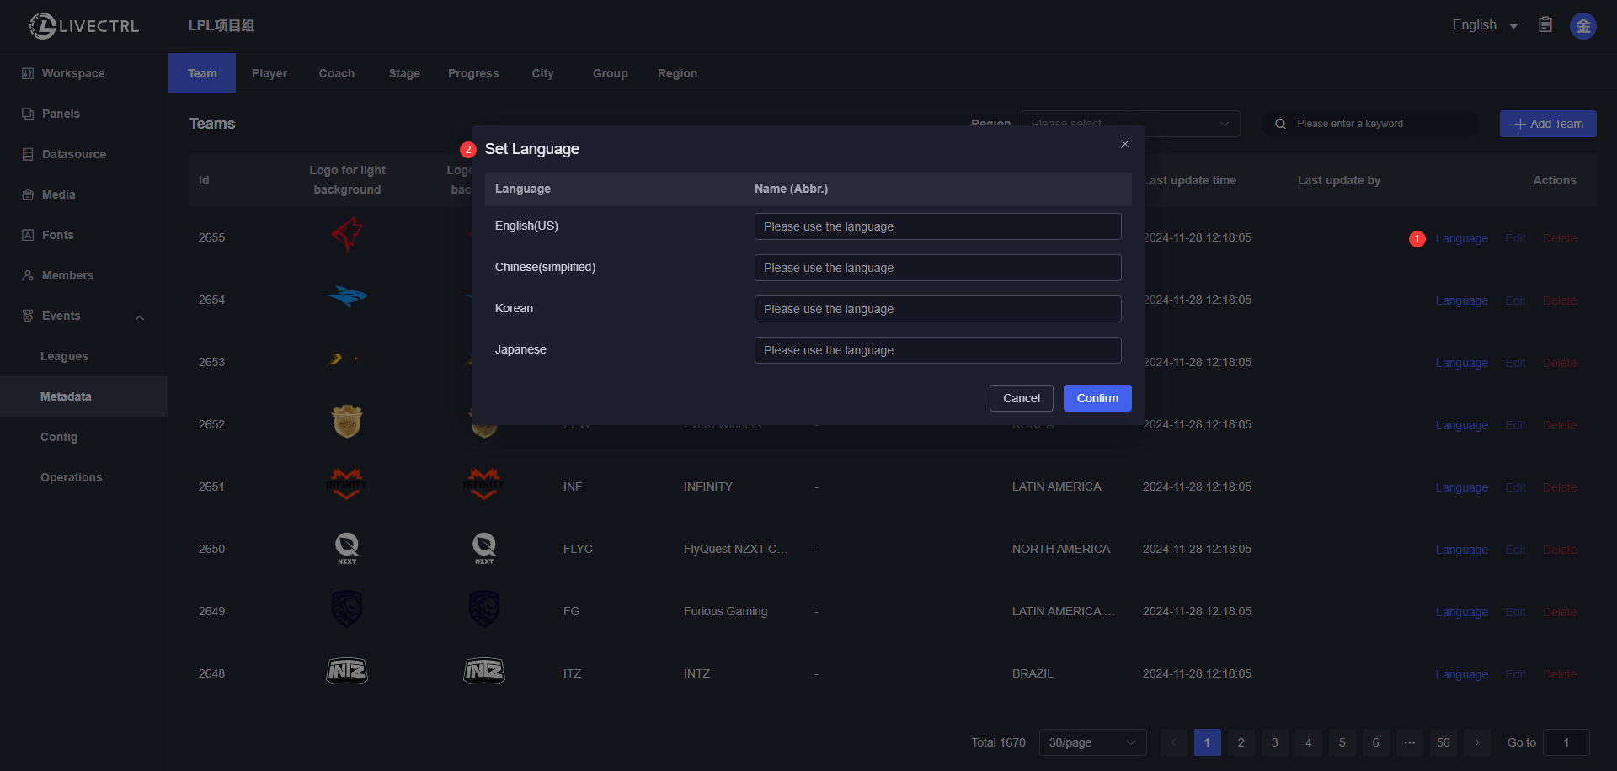Click the Members sidebar icon
1617x771 pixels.
(28, 275)
